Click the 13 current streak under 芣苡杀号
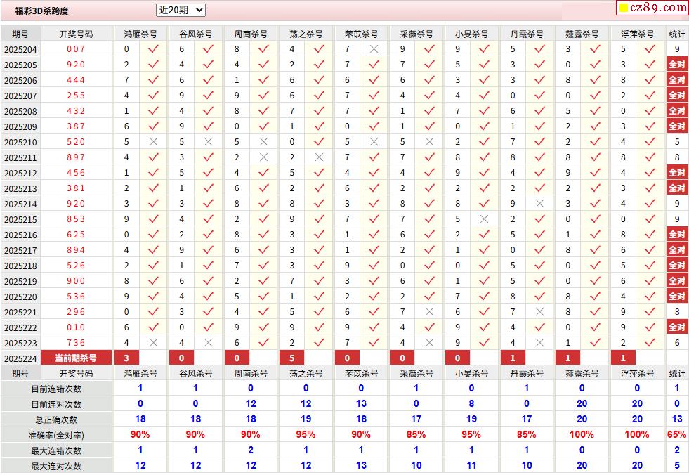This screenshot has width=689, height=475. [x=361, y=404]
